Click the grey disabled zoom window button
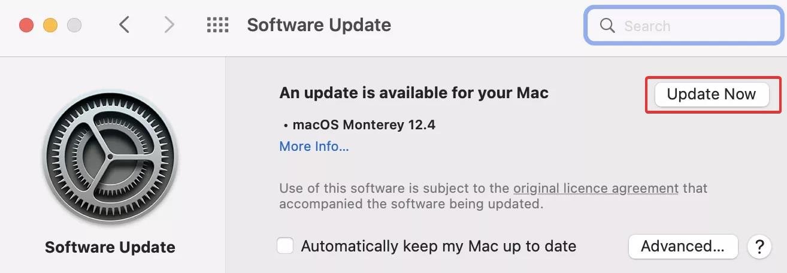Viewport: 787px width, 273px height. point(74,26)
